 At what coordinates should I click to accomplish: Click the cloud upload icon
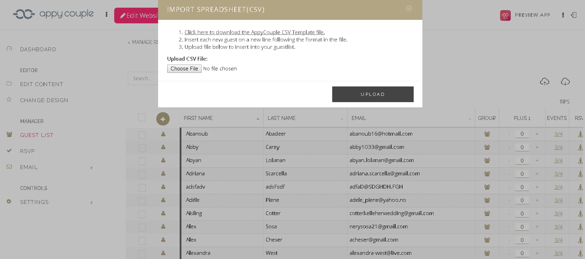[544, 82]
